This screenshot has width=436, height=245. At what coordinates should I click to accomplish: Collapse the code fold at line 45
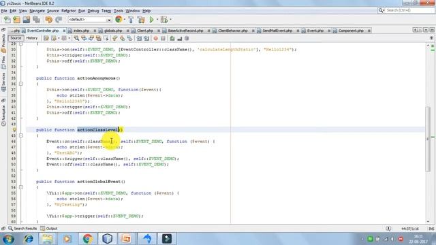point(21,135)
